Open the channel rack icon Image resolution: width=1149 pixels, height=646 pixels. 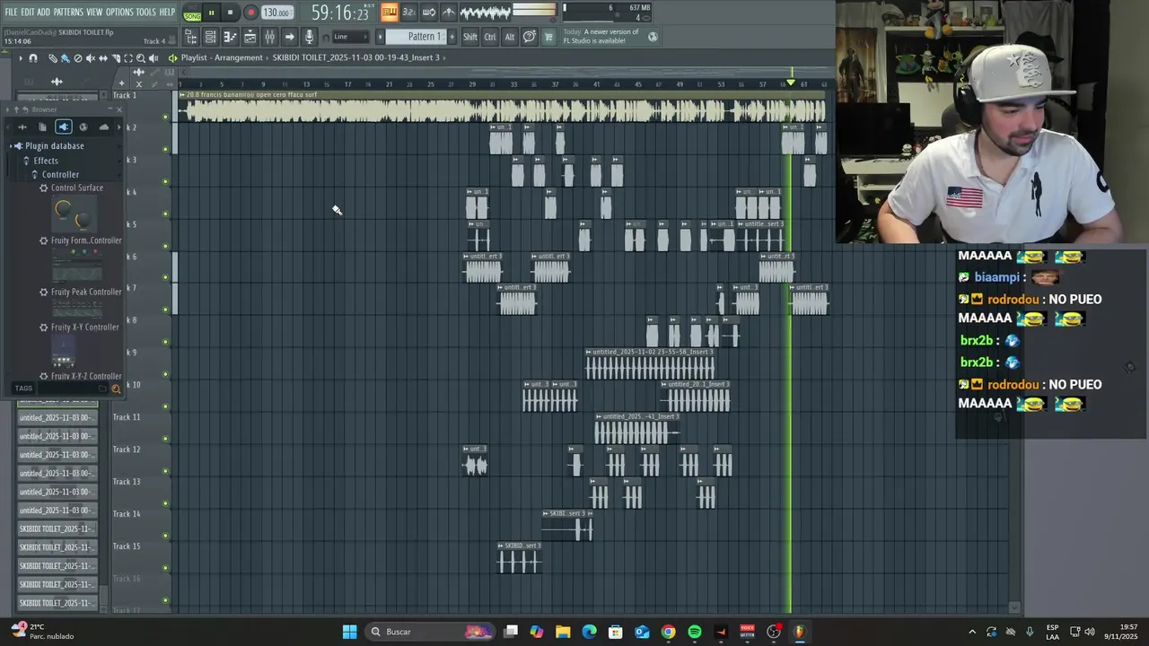(210, 37)
